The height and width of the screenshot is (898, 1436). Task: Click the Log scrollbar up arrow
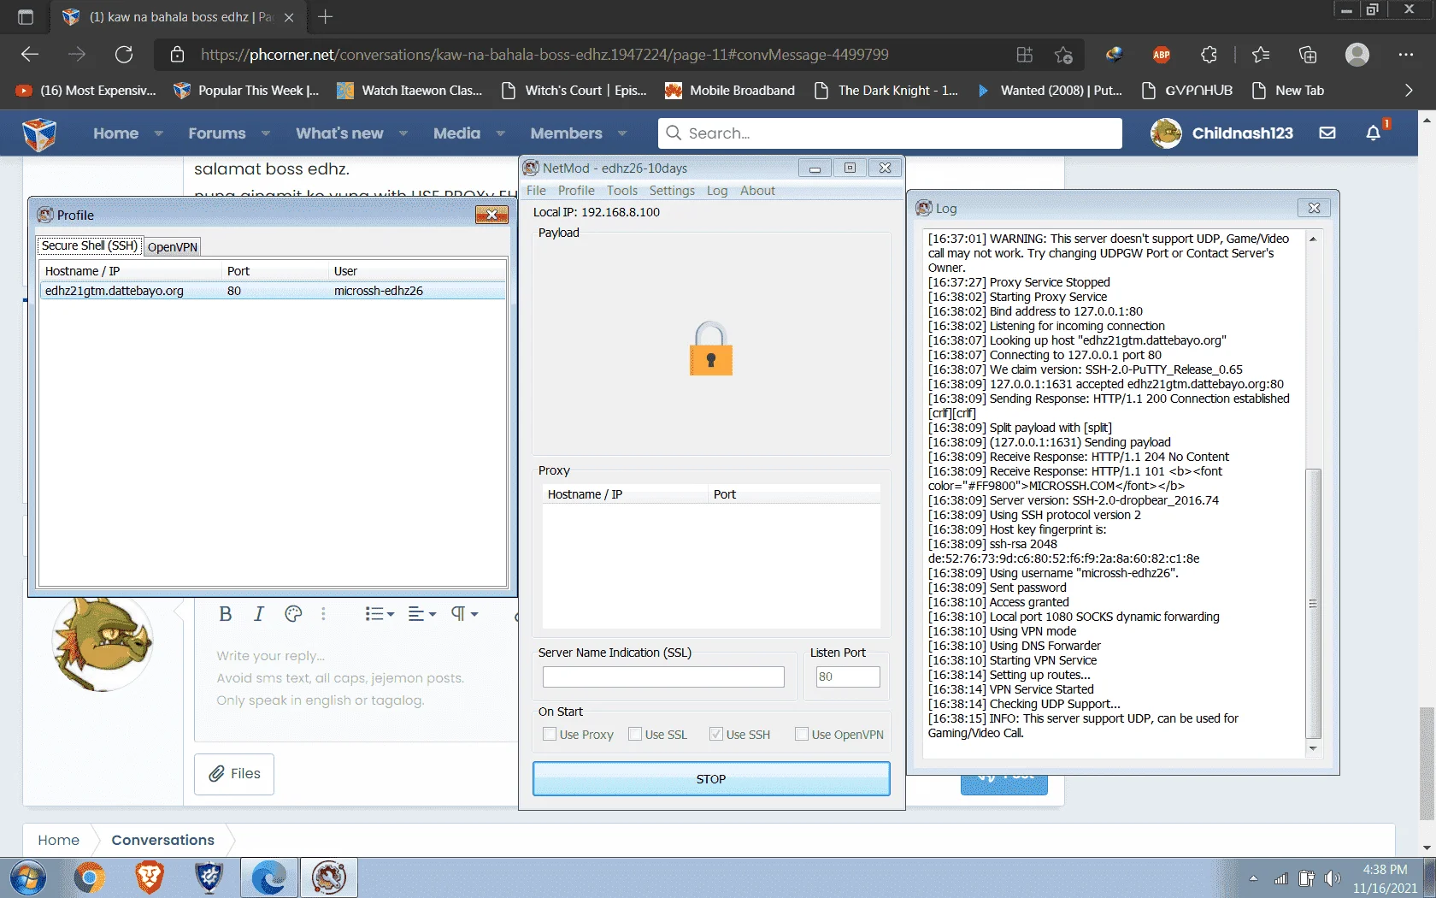click(1313, 239)
